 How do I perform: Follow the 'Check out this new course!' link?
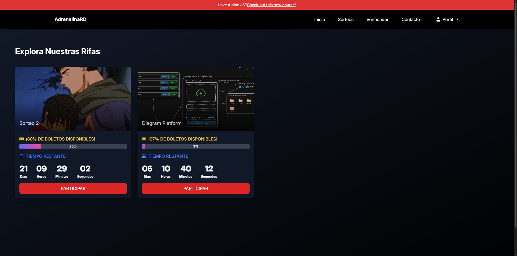(x=271, y=5)
